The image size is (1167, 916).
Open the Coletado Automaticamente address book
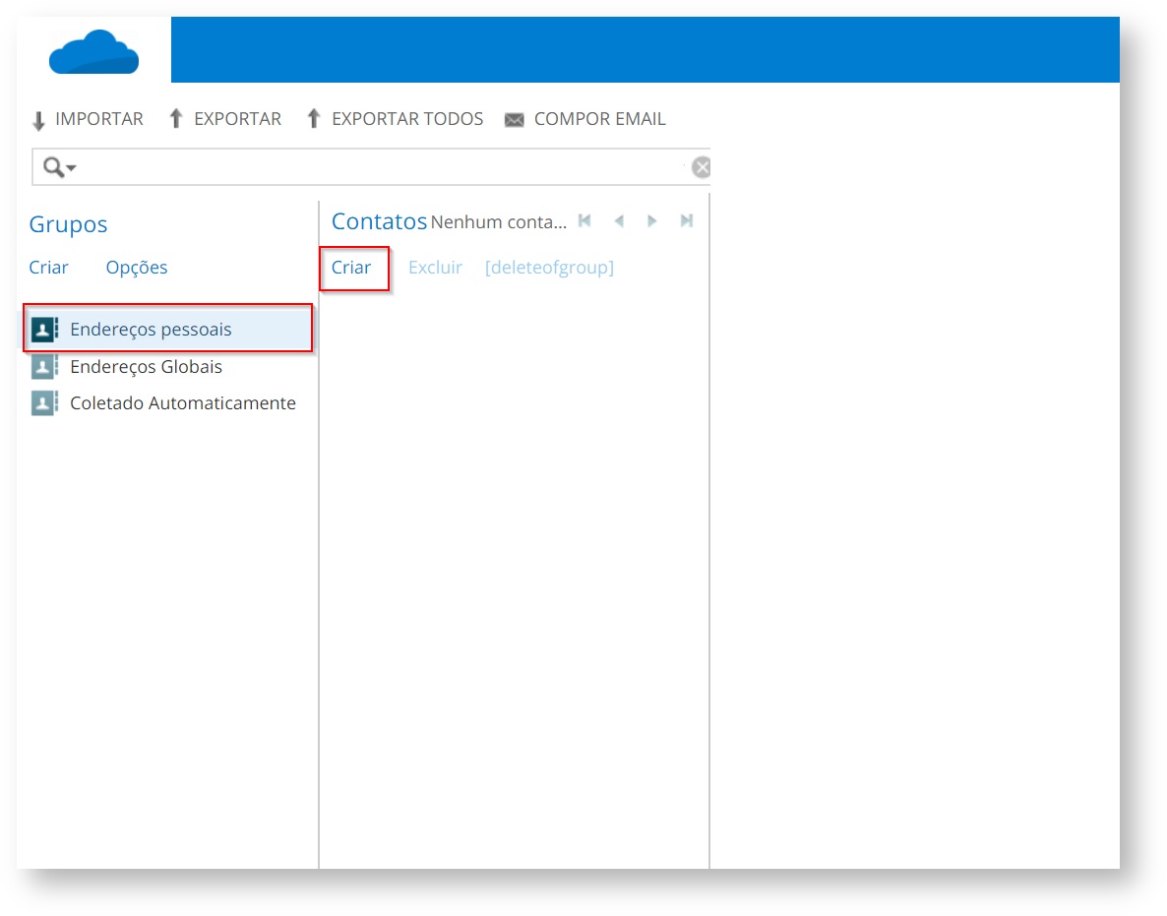(x=182, y=403)
